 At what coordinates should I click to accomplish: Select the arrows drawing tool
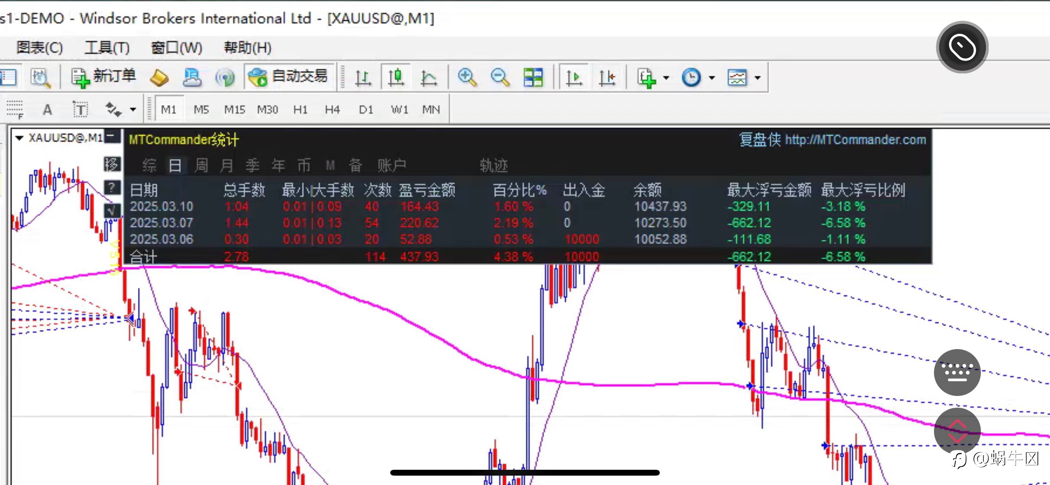(x=113, y=110)
